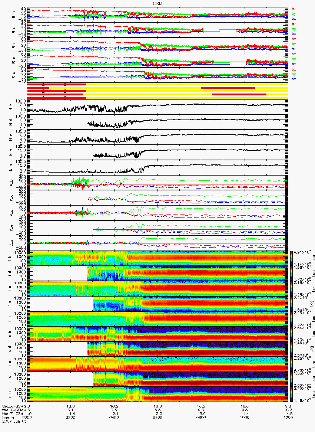
Task: Click the Y-GSM value 6.1
Action: tap(70, 410)
